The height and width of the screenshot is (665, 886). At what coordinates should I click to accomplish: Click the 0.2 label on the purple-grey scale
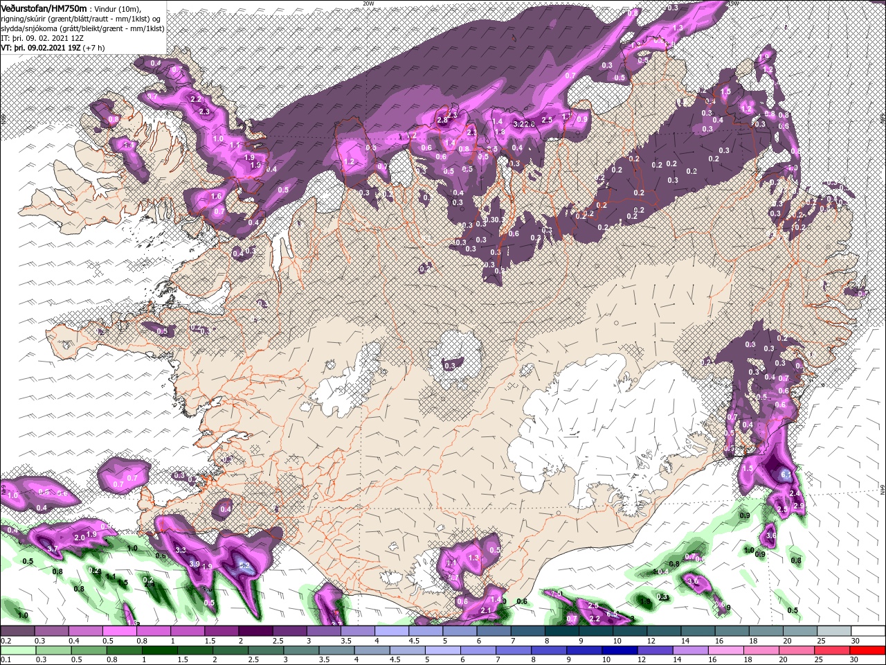click(x=5, y=640)
